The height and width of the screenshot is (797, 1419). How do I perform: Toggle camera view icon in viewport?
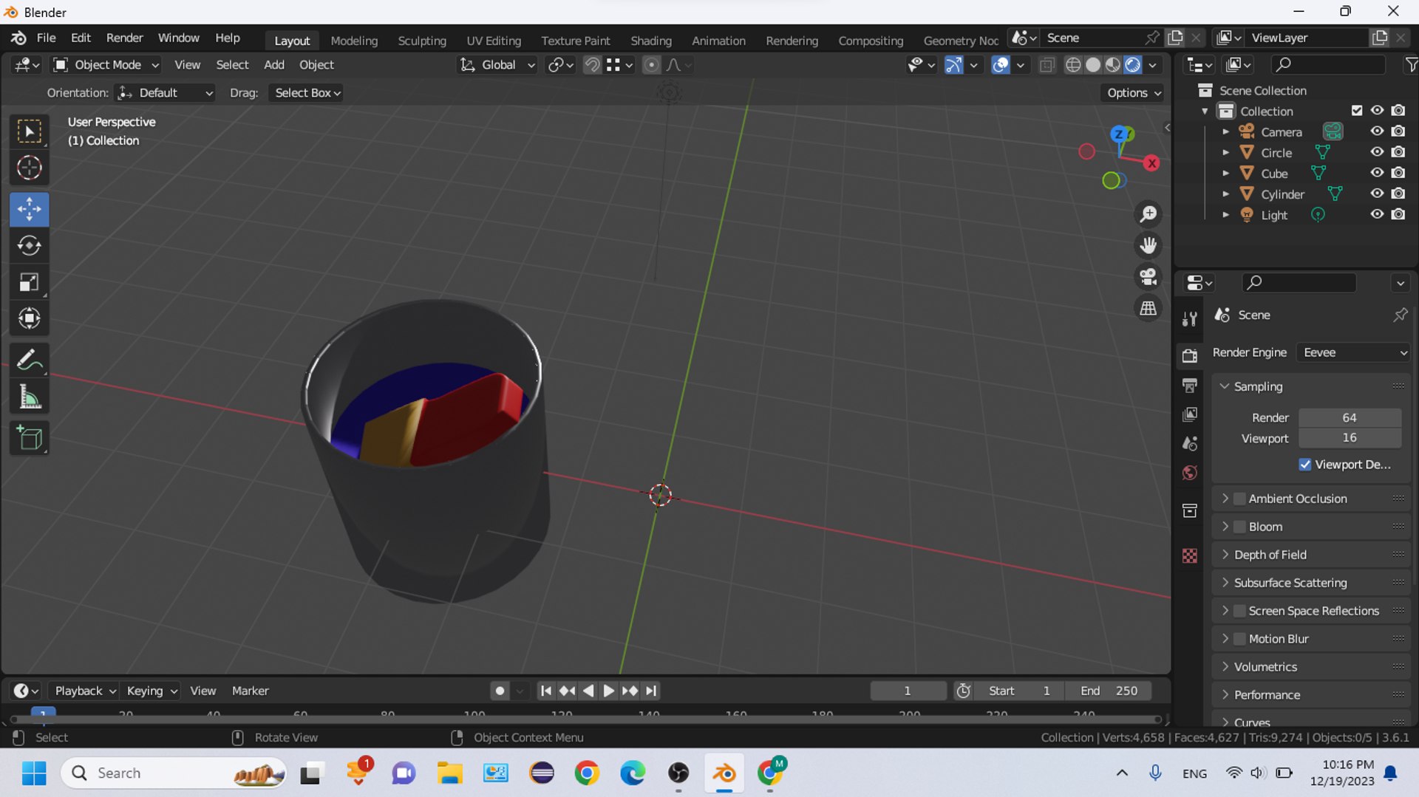tap(1148, 277)
